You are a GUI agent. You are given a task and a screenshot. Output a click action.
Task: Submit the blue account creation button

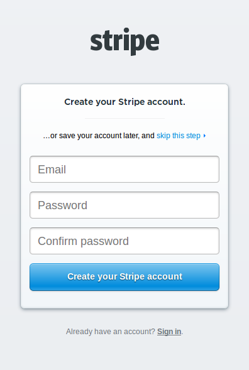coord(124,277)
